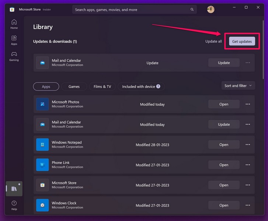Open more options for Phone Link

point(248,165)
